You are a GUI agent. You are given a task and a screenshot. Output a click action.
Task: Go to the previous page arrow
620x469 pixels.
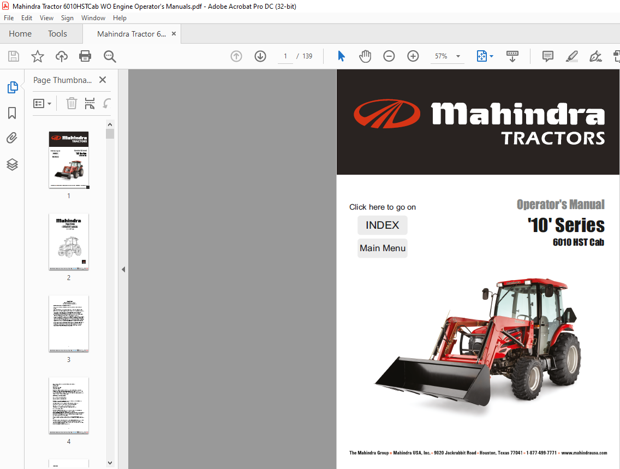[x=236, y=56]
